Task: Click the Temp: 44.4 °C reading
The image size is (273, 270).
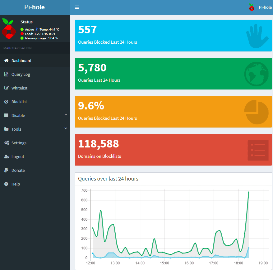Action: pyautogui.click(x=49, y=29)
